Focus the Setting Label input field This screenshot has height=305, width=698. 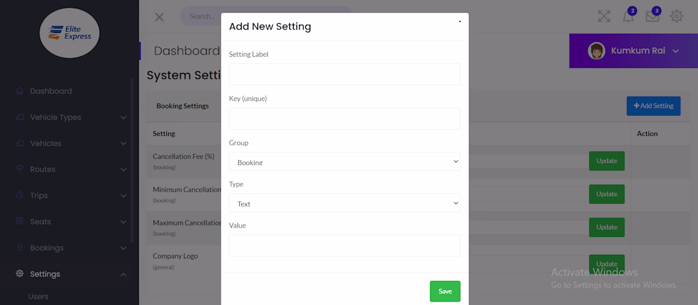point(345,74)
